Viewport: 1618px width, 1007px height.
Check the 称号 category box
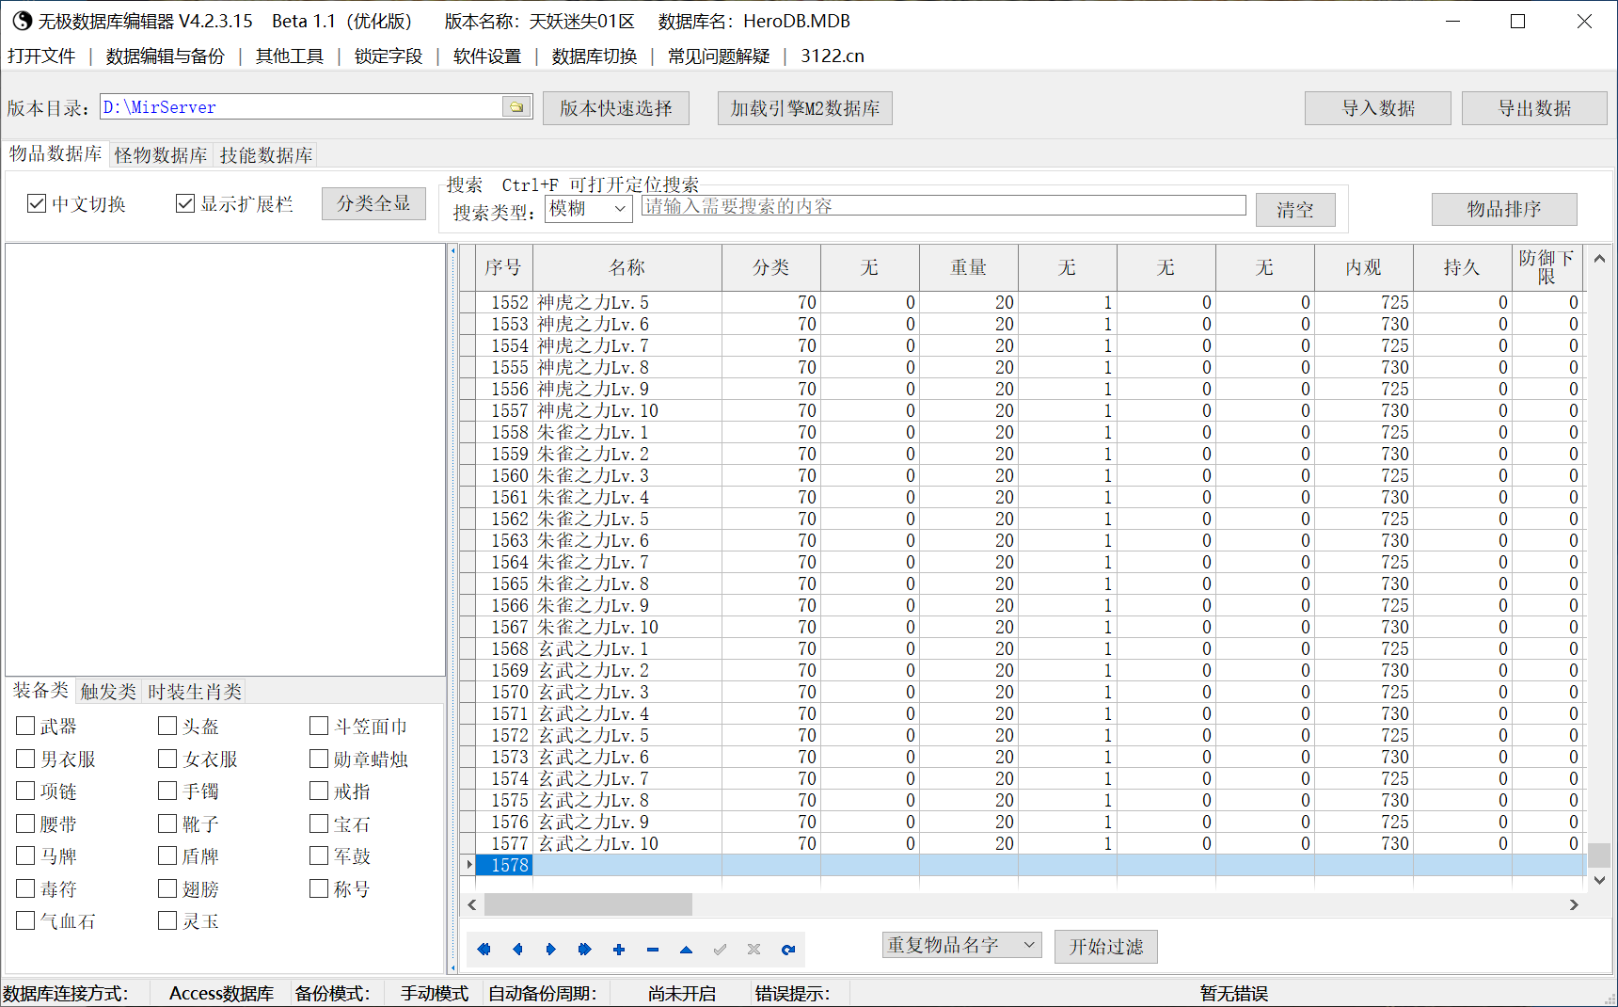319,888
